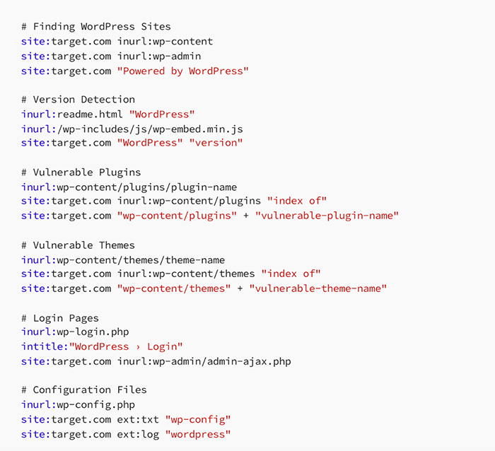Click the "Powered by WordPress" string
This screenshot has height=451, width=495.
(182, 71)
